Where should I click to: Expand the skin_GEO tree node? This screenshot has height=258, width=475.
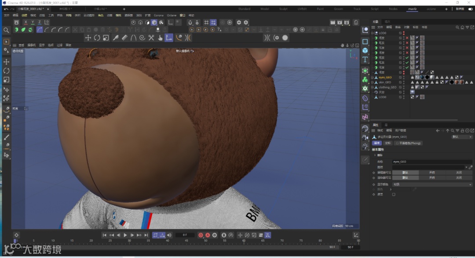click(x=373, y=82)
